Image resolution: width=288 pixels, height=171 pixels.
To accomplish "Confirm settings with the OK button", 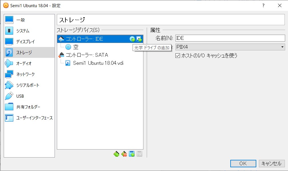I will click(x=243, y=164).
